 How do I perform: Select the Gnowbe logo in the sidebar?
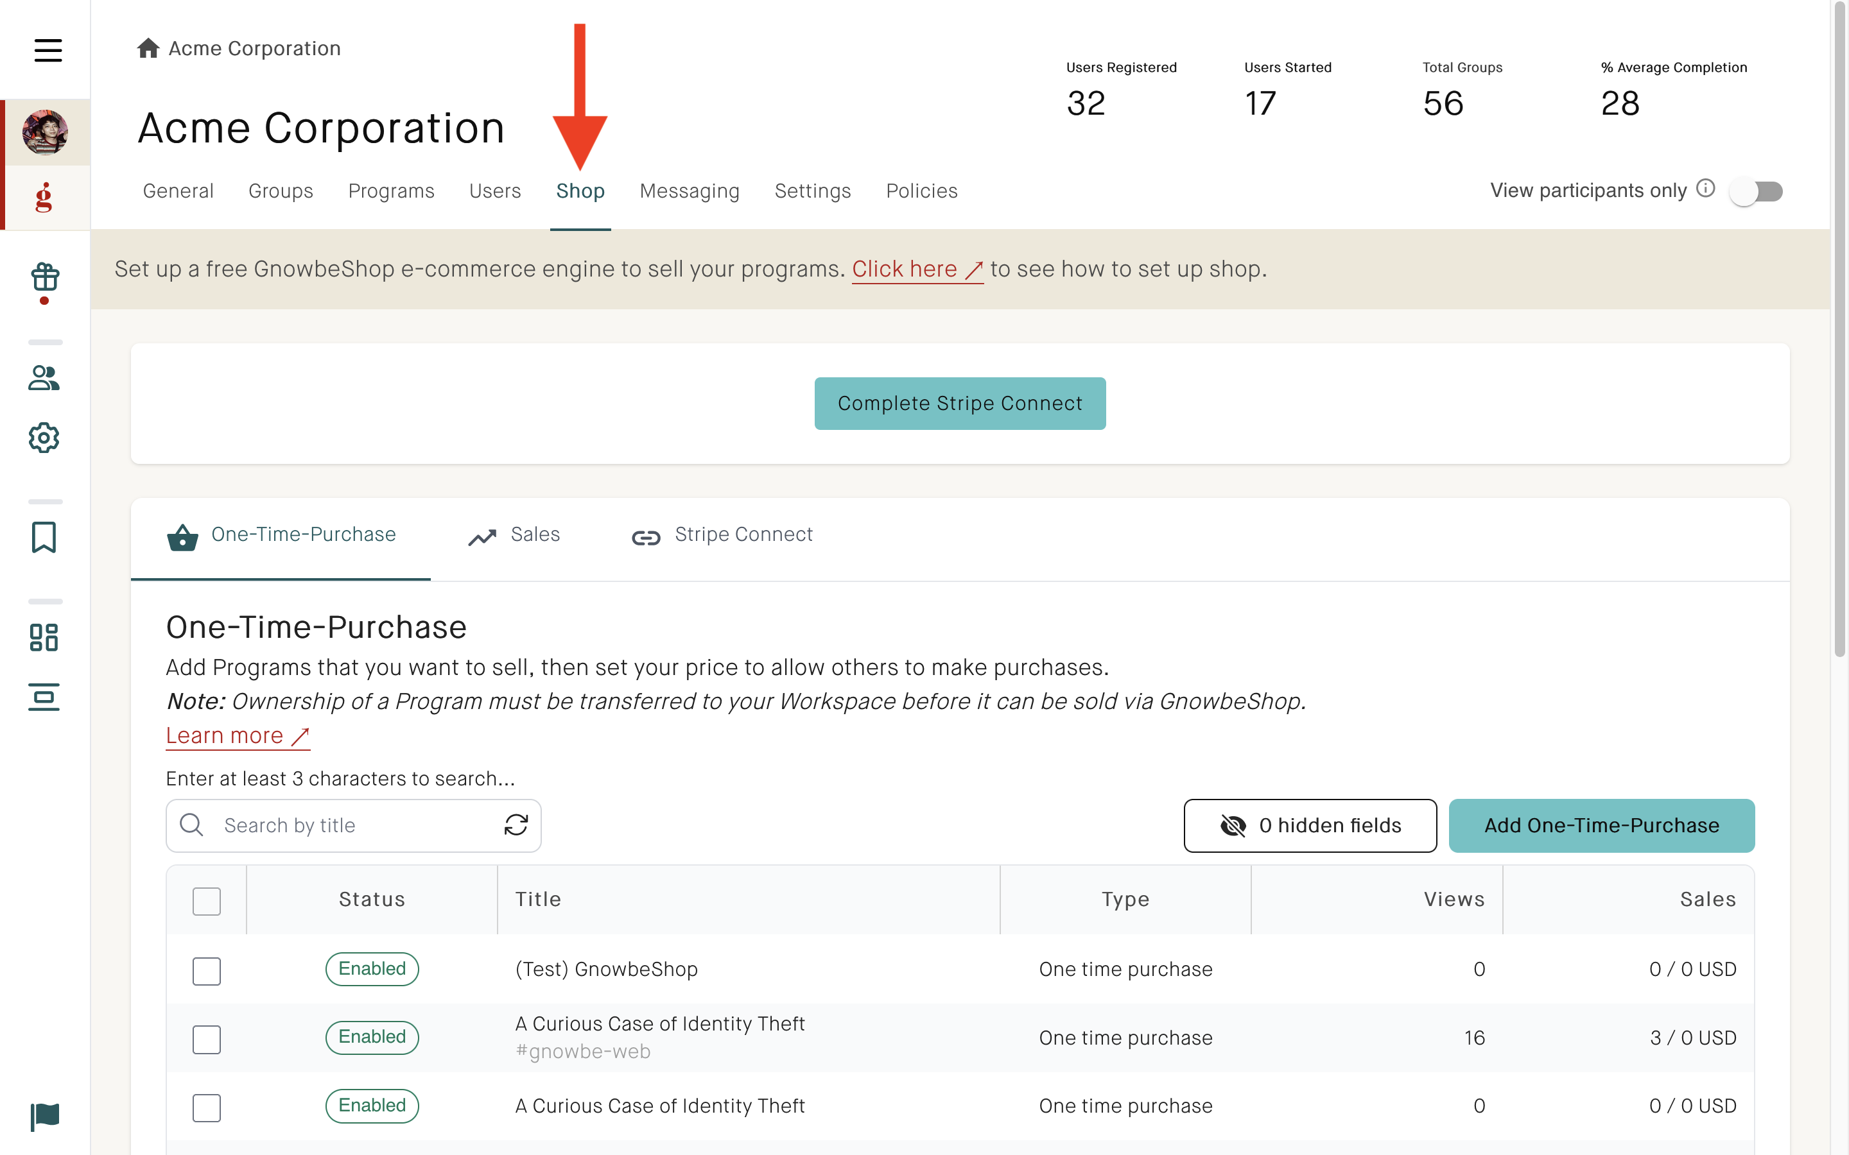[x=44, y=197]
